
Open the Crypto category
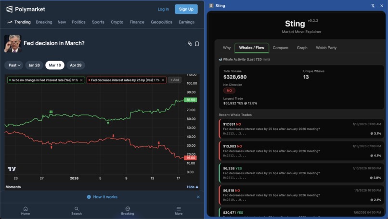click(x=117, y=22)
